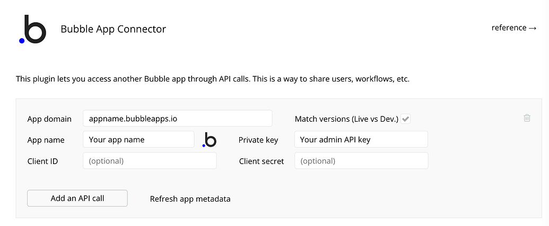Image resolution: width=549 pixels, height=226 pixels.
Task: Click the Bubble App Connector title
Action: point(113,29)
